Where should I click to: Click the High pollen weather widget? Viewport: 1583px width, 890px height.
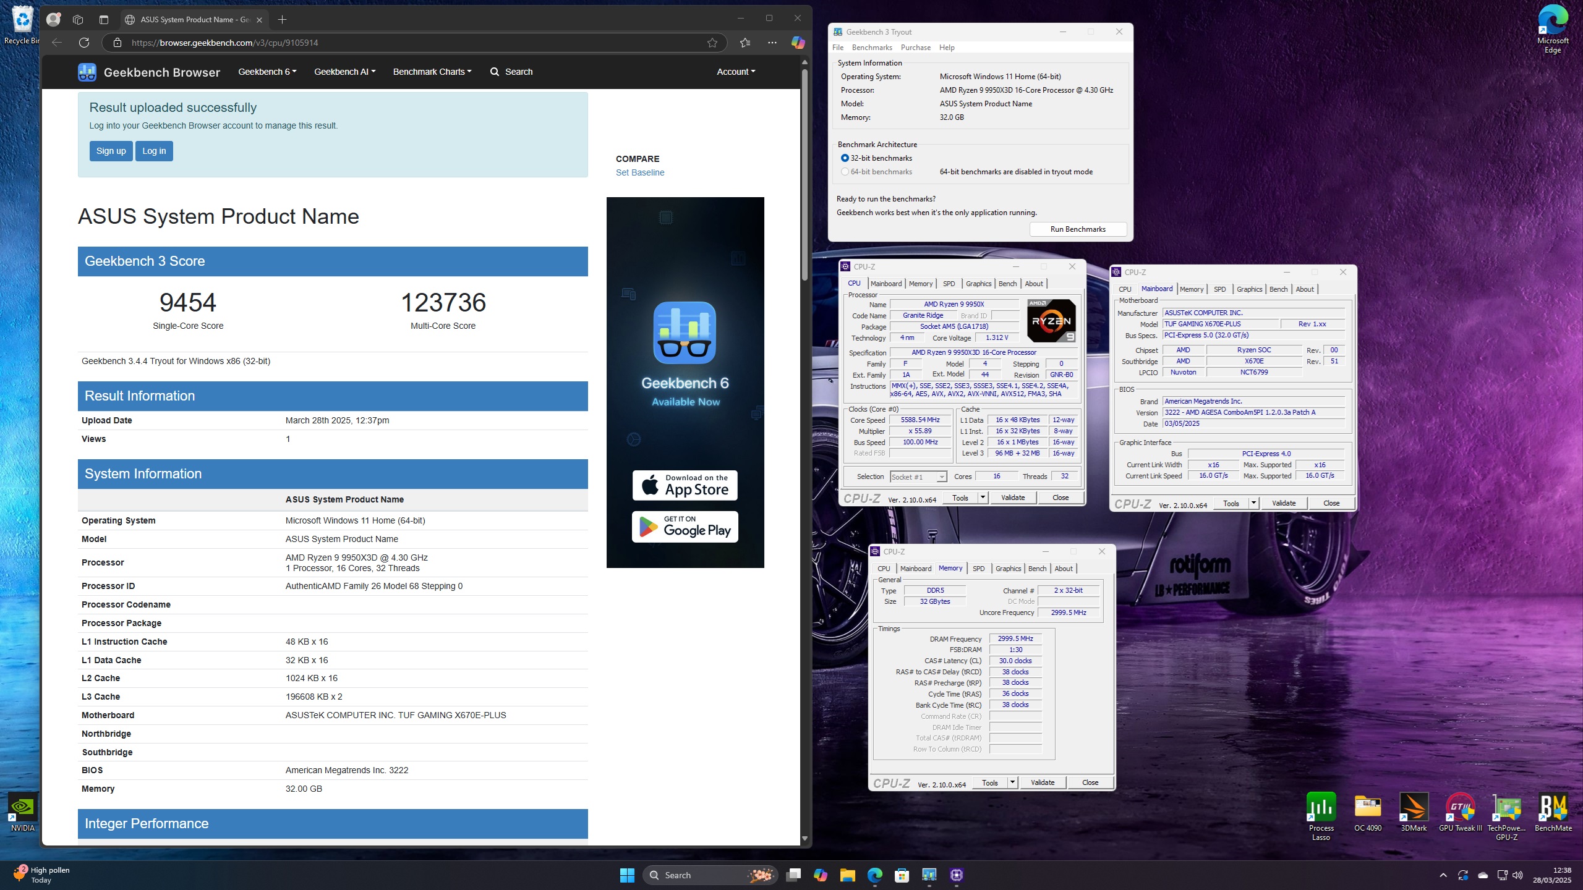tap(42, 875)
